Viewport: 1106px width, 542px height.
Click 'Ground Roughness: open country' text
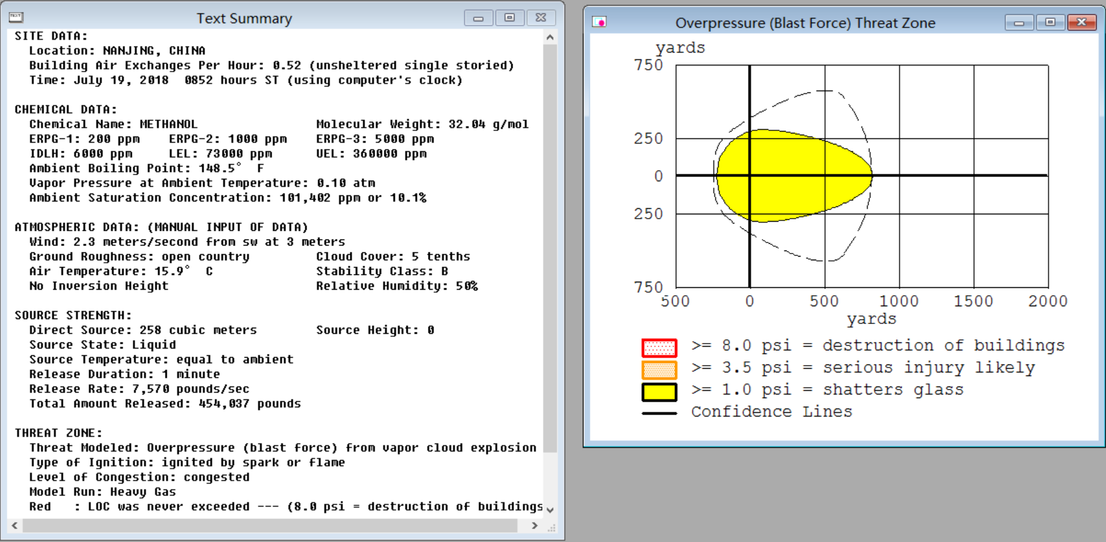click(139, 257)
